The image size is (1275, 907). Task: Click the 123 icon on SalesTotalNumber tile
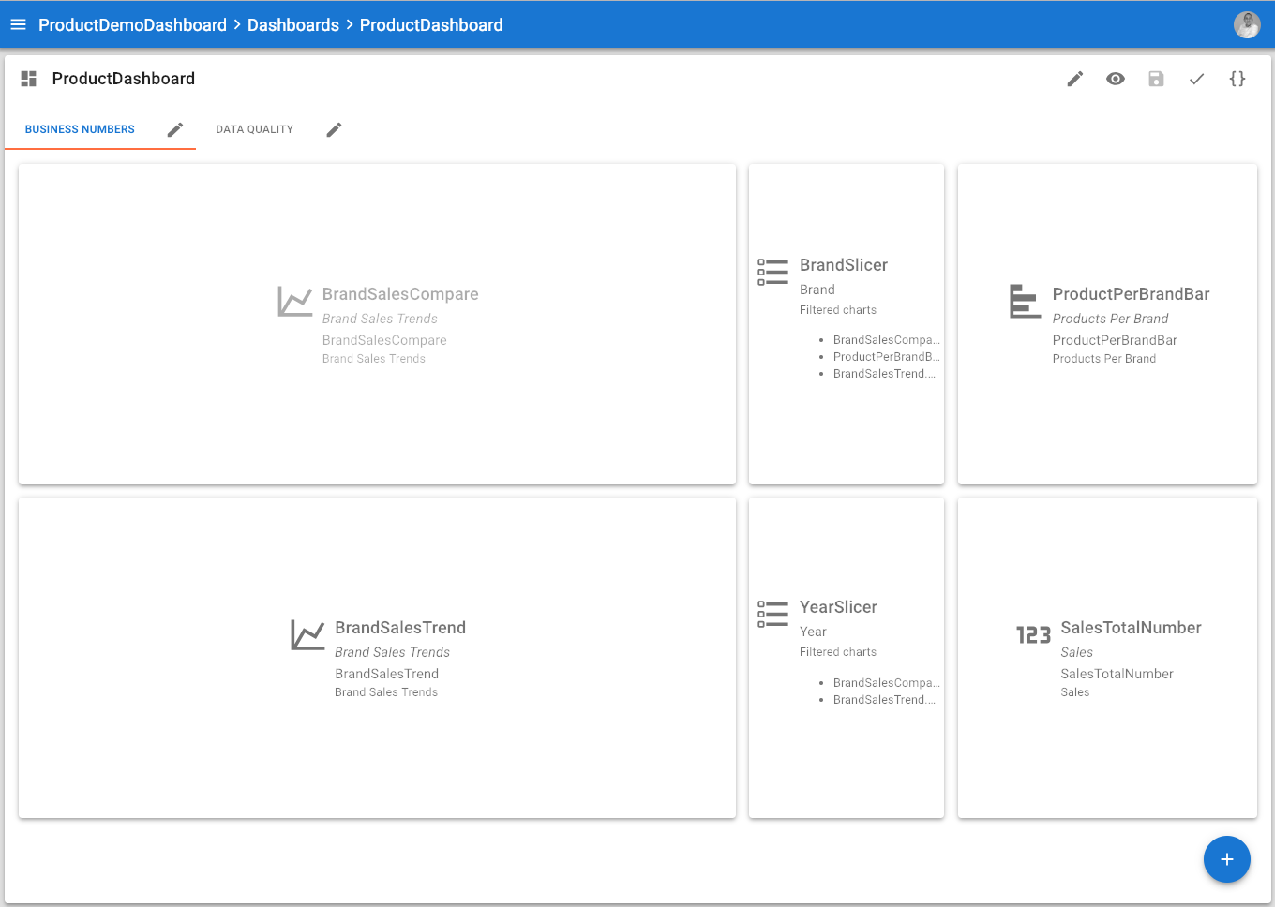(1032, 634)
